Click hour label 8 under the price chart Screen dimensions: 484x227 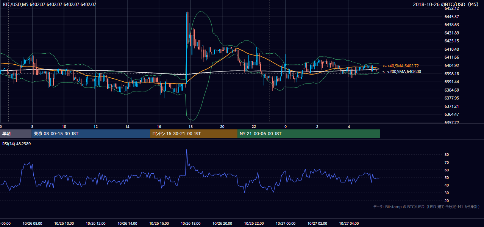[x=32, y=126]
